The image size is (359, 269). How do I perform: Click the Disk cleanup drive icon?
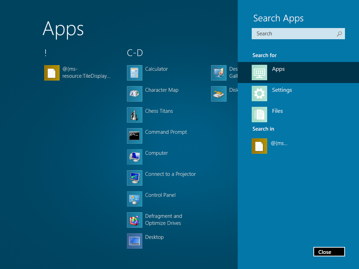point(219,94)
